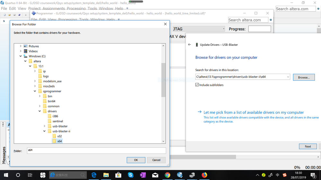Cancel the Browse For Folder dialog
This screenshot has height=180, width=321.
156,160
